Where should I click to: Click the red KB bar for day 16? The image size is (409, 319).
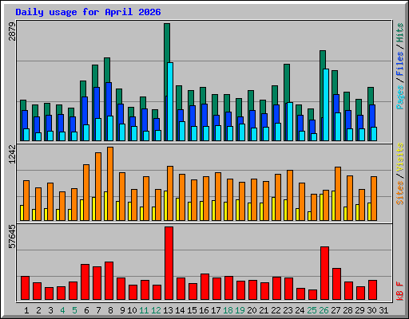pyautogui.click(x=204, y=287)
